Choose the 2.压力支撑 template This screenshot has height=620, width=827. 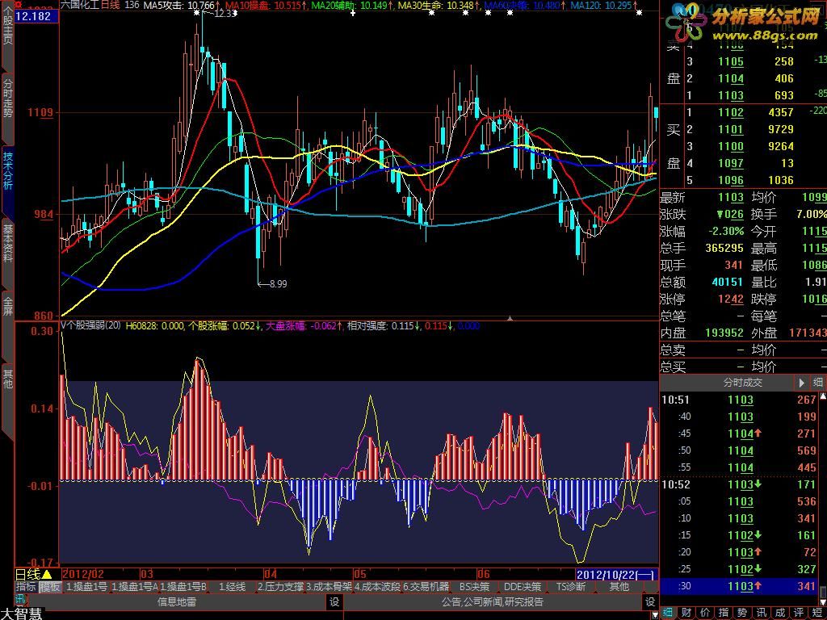point(280,587)
